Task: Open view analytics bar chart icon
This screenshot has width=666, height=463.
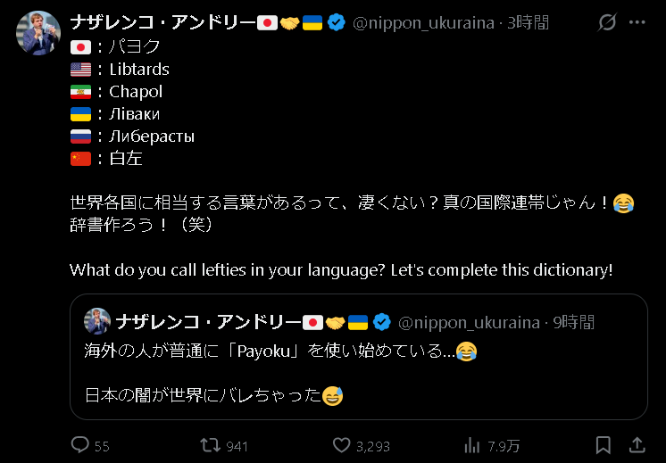Action: click(x=472, y=445)
